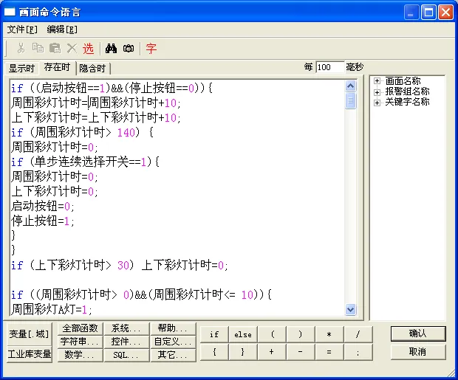Viewport: 458px width, 380px height.
Task: Insert a closing brace } button
Action: coord(243,352)
